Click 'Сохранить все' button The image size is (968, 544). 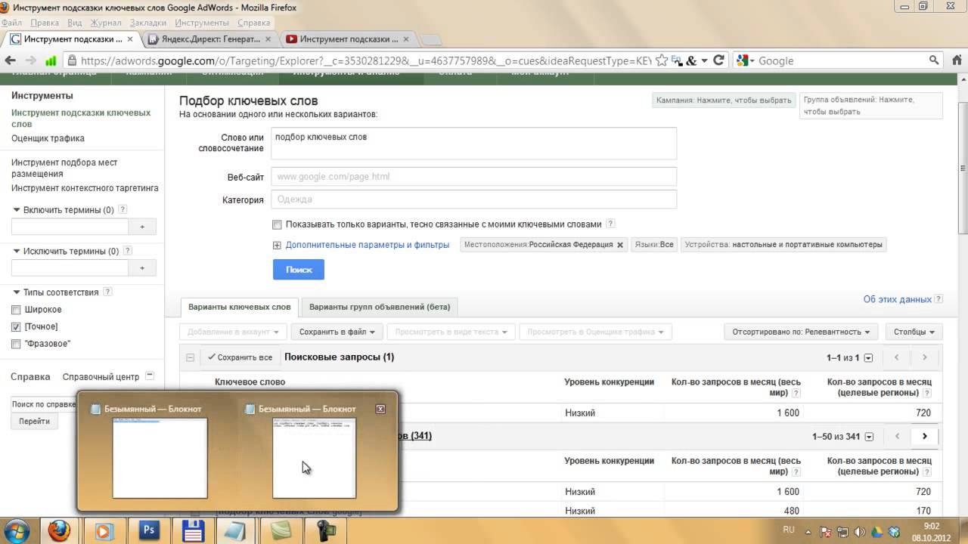pos(240,357)
